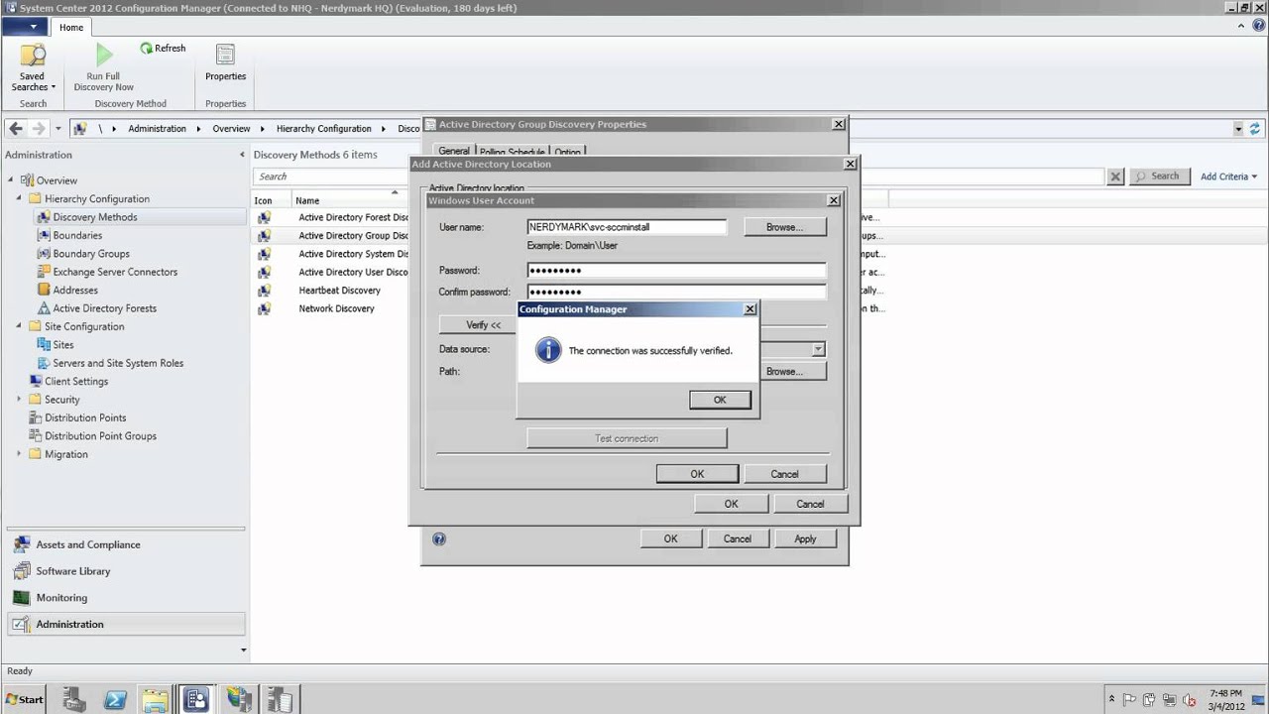
Task: Click in the Confirm password field
Action: pyautogui.click(x=676, y=292)
